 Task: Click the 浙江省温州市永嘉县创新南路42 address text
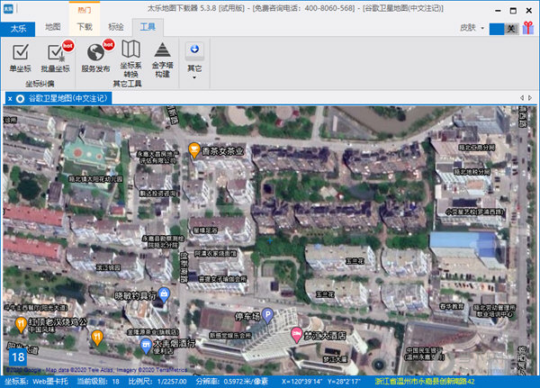(x=425, y=382)
